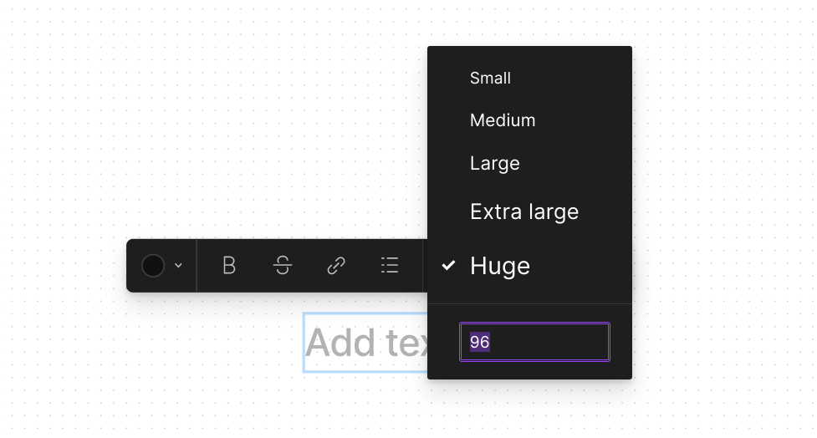Click the blue text box border
817x438 pixels.
click(304, 343)
